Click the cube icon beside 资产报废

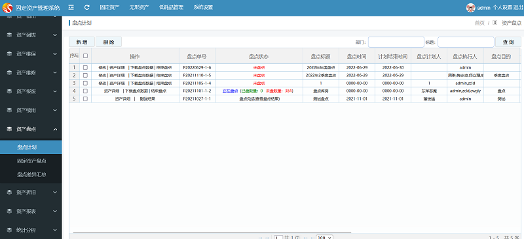pyautogui.click(x=9, y=91)
